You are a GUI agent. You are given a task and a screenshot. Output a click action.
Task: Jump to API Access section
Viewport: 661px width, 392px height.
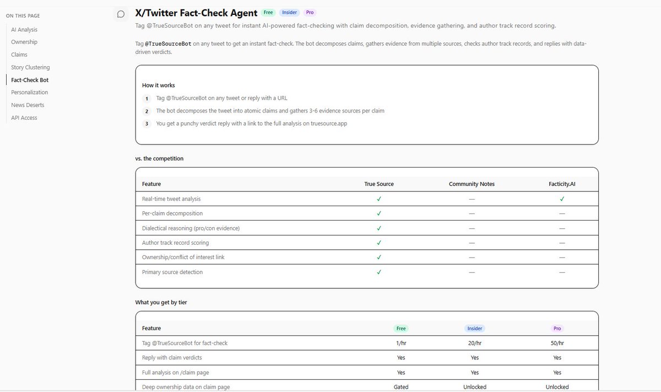[24, 117]
